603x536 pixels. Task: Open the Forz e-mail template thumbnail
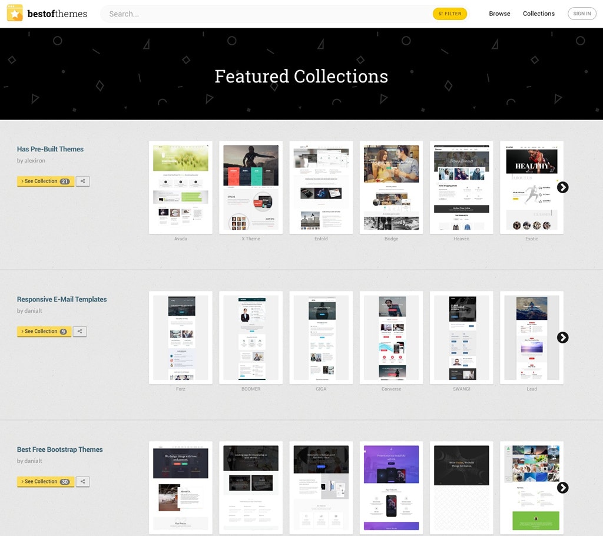(181, 338)
